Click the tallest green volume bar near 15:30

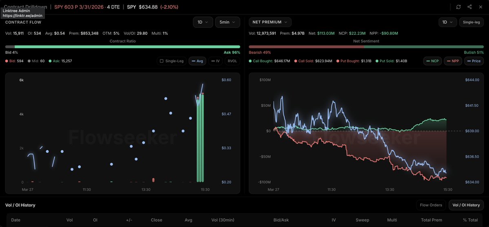203,138
